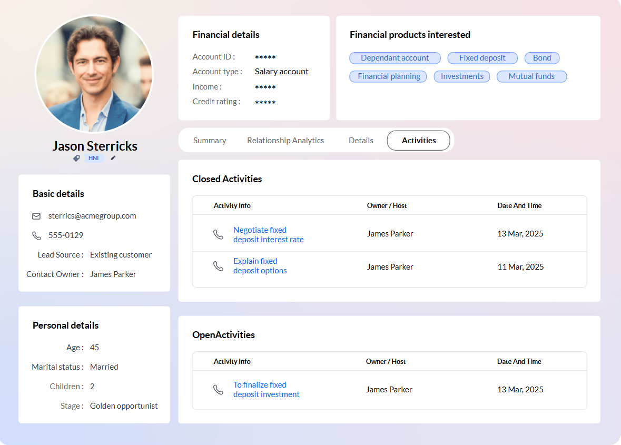Image resolution: width=621 pixels, height=445 pixels.
Task: Click the phone icon next to 555-0129
Action: coord(36,235)
